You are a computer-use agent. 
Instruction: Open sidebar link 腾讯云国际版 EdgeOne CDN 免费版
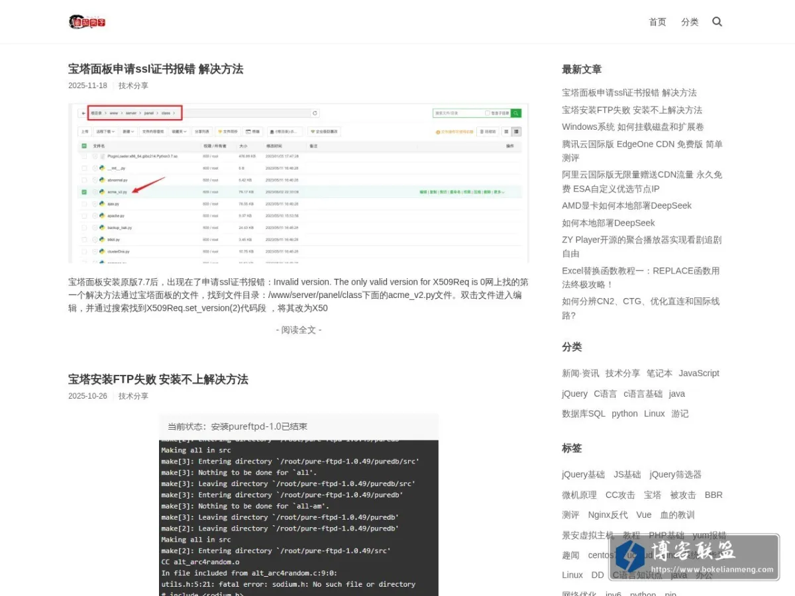click(x=642, y=151)
